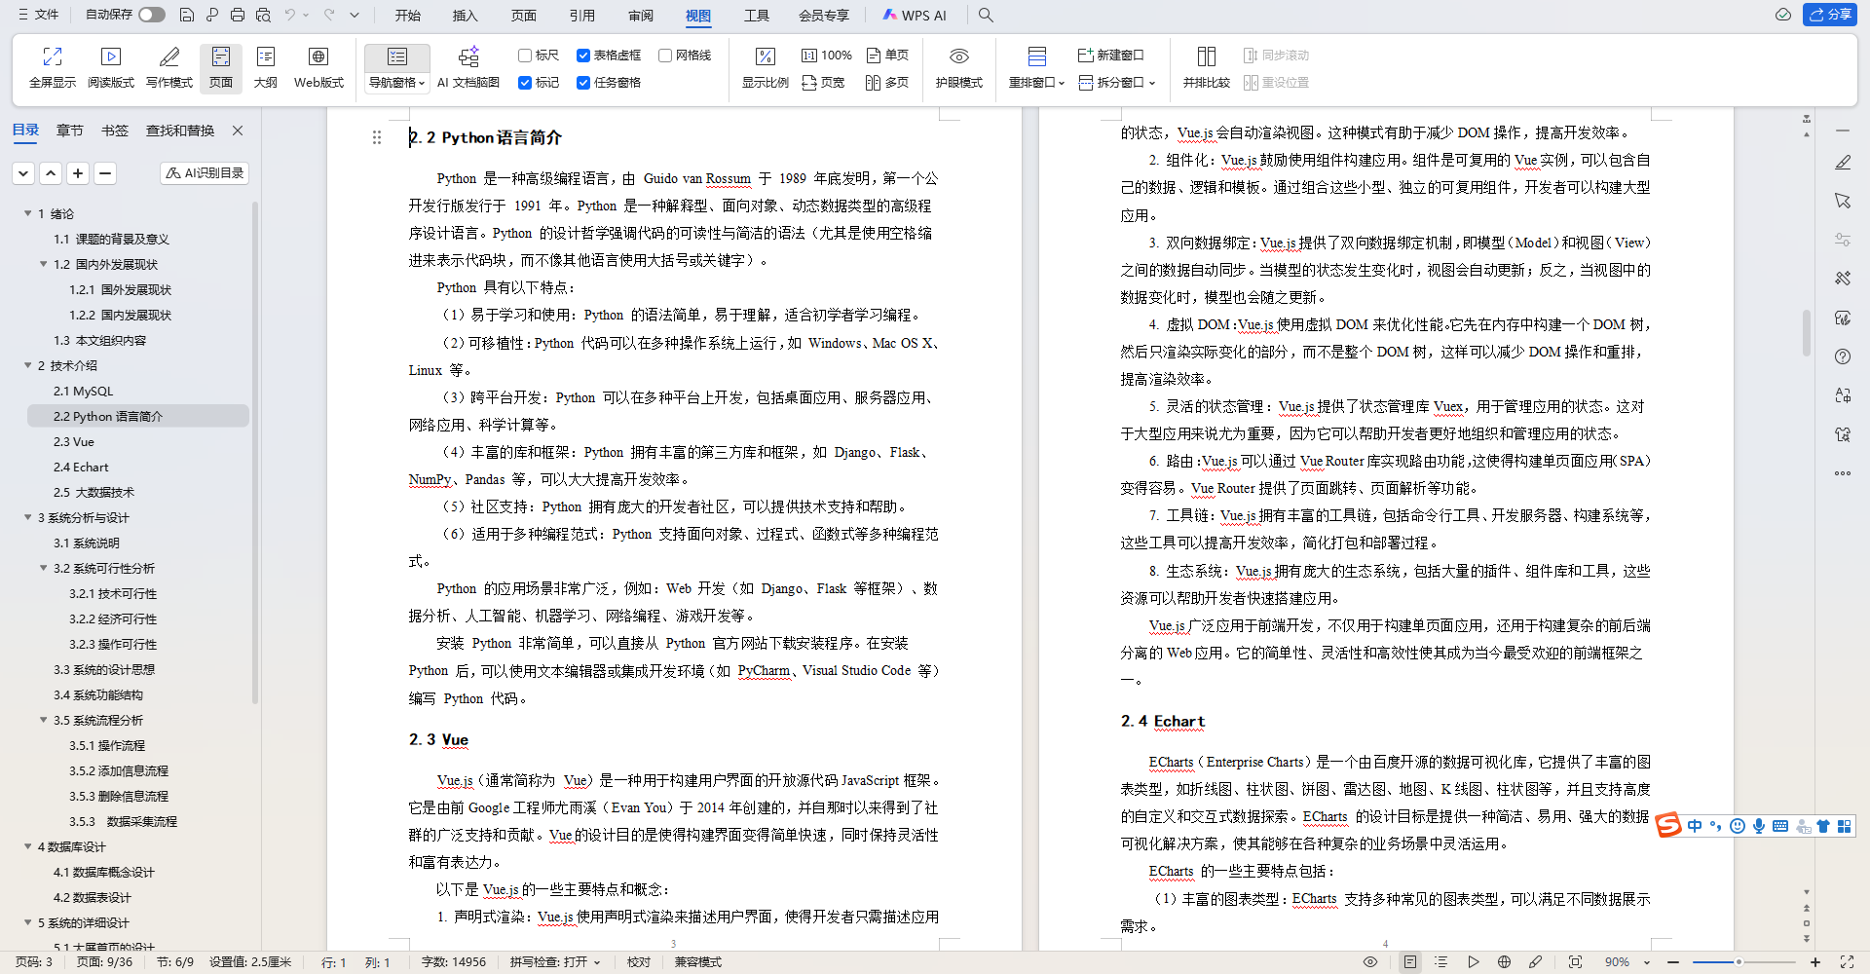Collapse 3.2 系统可行性分析 node

point(44,568)
